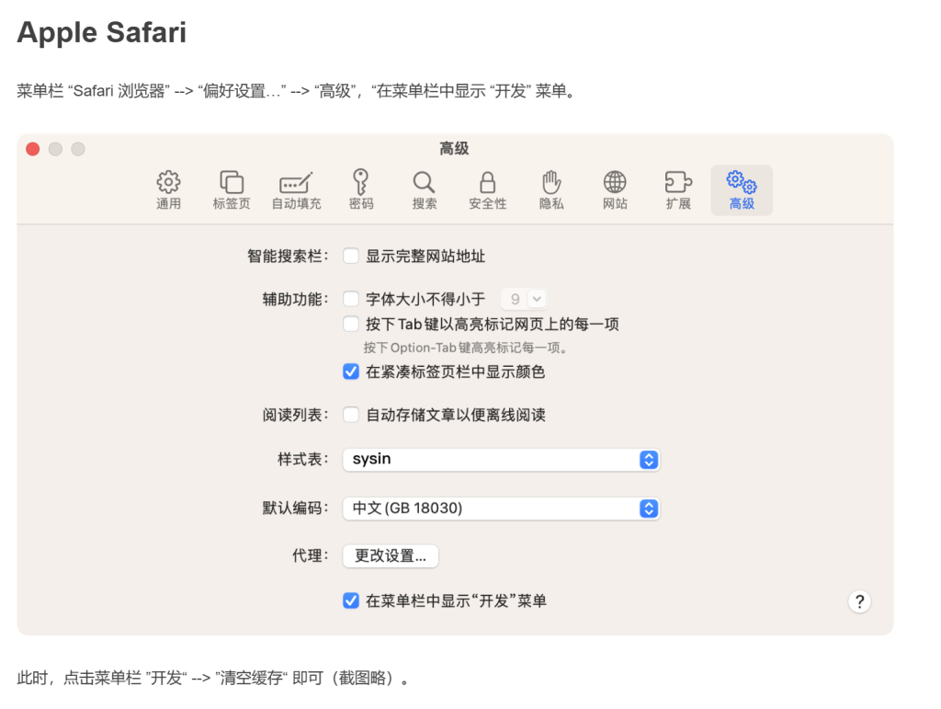Uncheck 在紧凑标签页栏中显示颜色
Image resolution: width=941 pixels, height=709 pixels.
click(x=351, y=372)
